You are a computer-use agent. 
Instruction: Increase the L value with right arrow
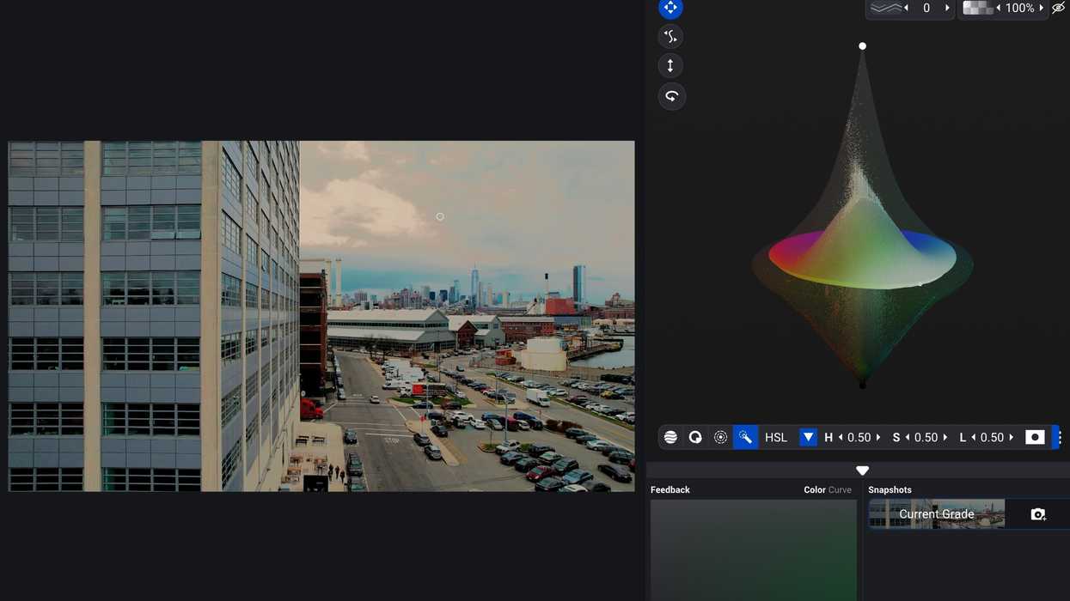click(1011, 438)
